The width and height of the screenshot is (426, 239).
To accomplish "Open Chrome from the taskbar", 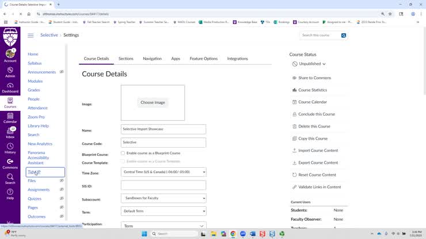I will (233, 234).
